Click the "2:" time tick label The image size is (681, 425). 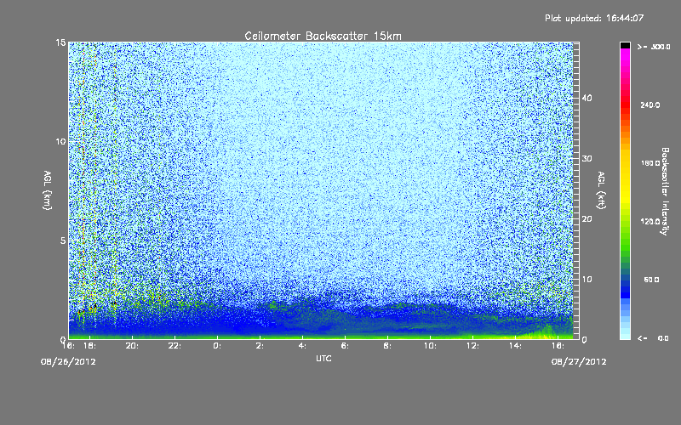tap(260, 346)
